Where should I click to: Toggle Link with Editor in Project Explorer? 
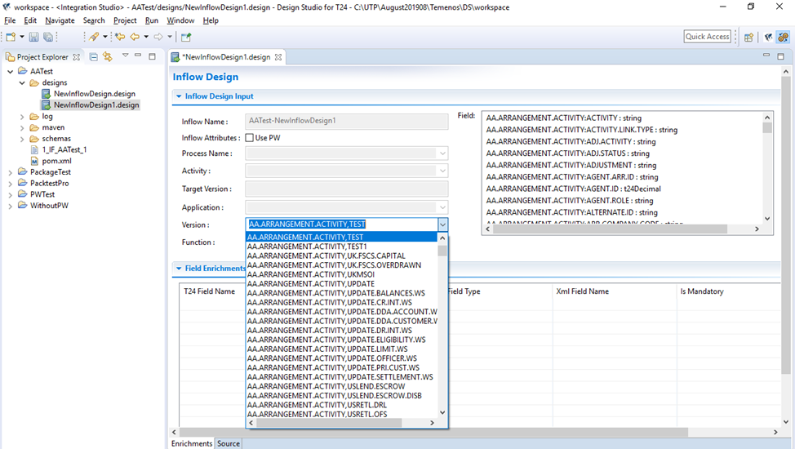tap(107, 57)
